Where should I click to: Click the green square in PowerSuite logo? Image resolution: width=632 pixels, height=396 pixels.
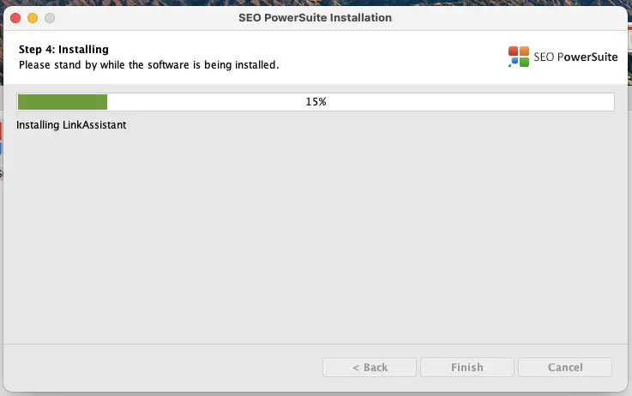point(524,62)
